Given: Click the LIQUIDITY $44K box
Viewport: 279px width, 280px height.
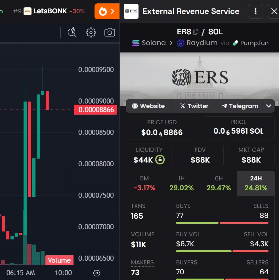Looking at the screenshot, I should (x=149, y=155).
